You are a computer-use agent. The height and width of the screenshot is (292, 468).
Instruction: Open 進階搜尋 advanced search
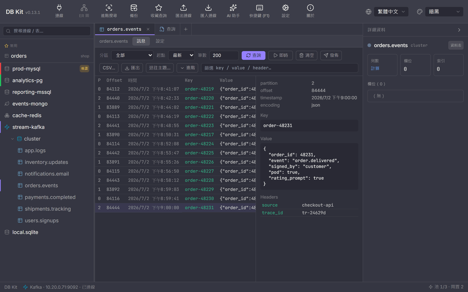pos(109,11)
